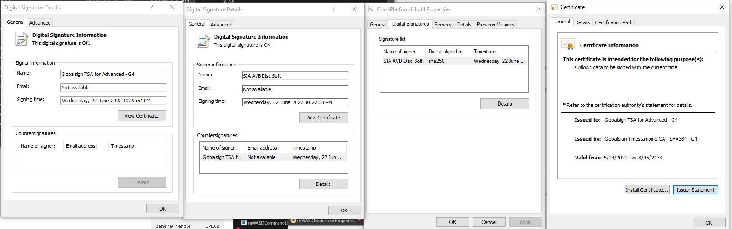Select Digital Signatures tab in Properties
This screenshot has width=732, height=229.
[x=410, y=24]
